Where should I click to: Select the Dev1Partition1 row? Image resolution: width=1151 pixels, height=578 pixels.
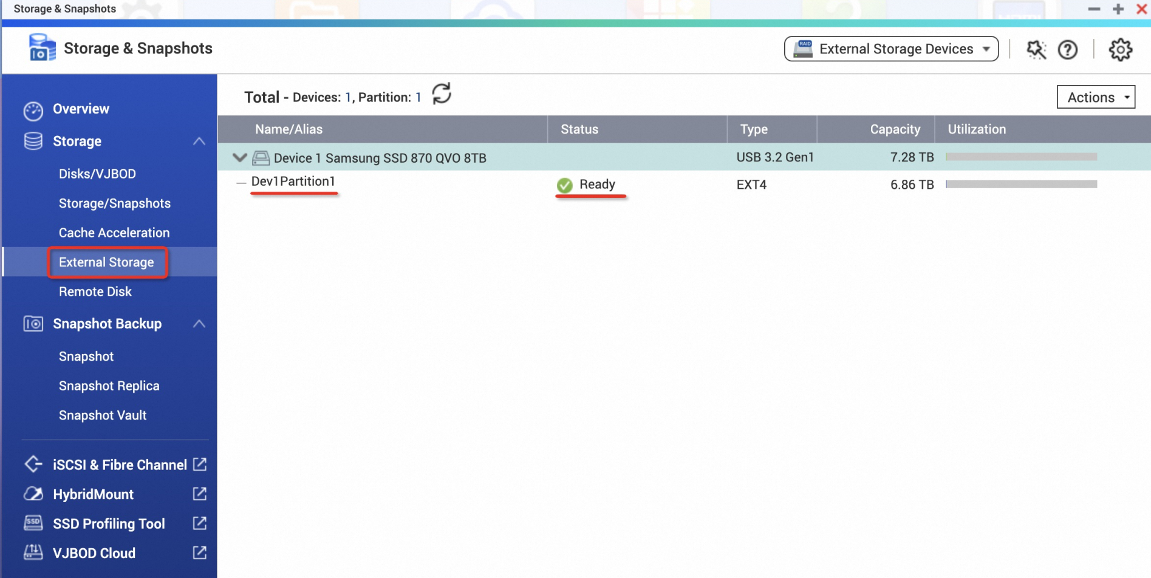684,184
